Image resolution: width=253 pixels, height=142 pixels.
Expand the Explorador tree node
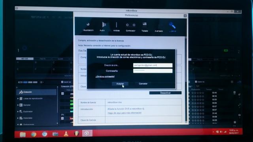click(18, 111)
